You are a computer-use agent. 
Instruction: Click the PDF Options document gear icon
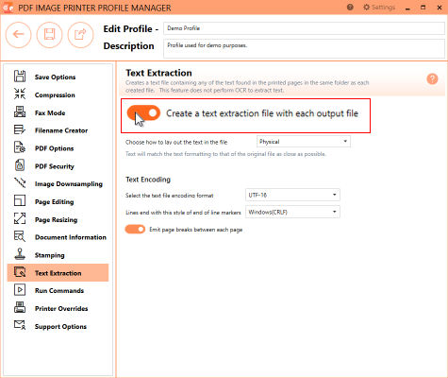[20, 147]
